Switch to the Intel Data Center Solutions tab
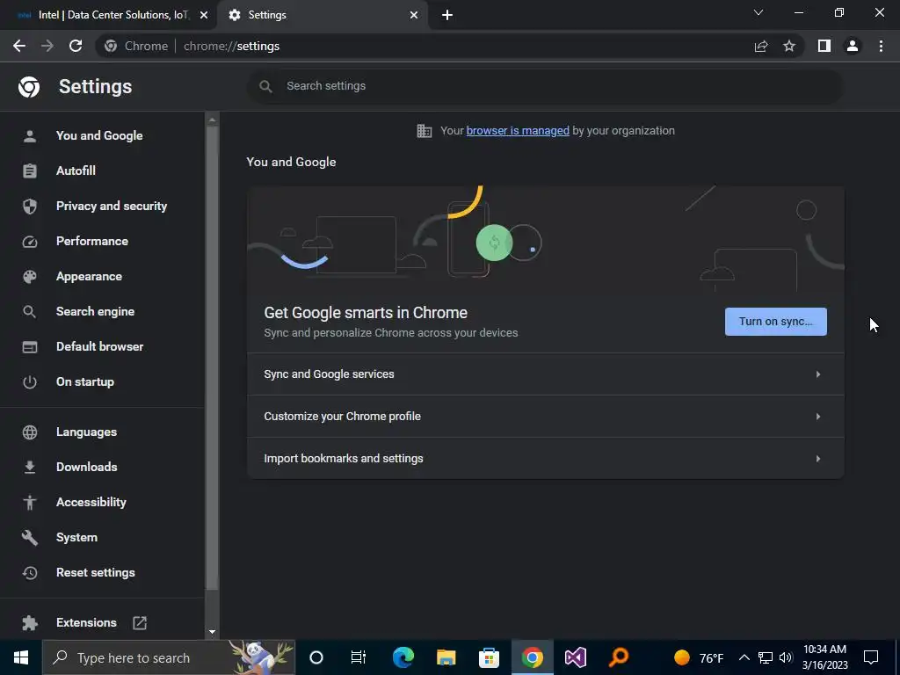Screen dimensions: 900x675 point(106,15)
